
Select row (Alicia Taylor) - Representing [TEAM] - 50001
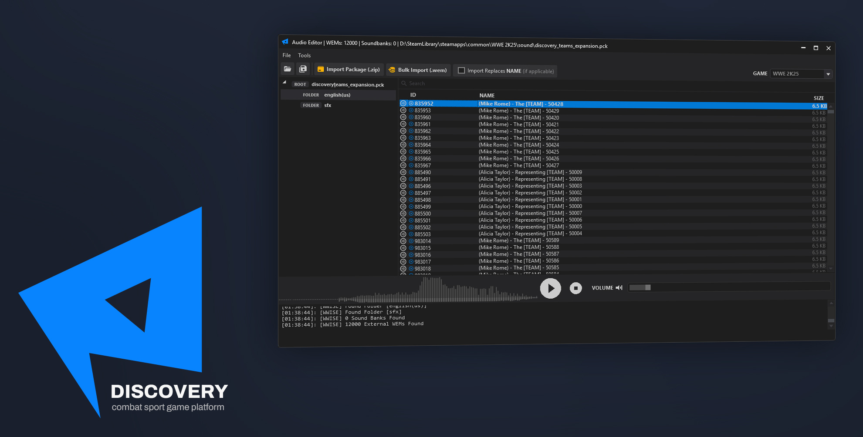tap(613, 200)
